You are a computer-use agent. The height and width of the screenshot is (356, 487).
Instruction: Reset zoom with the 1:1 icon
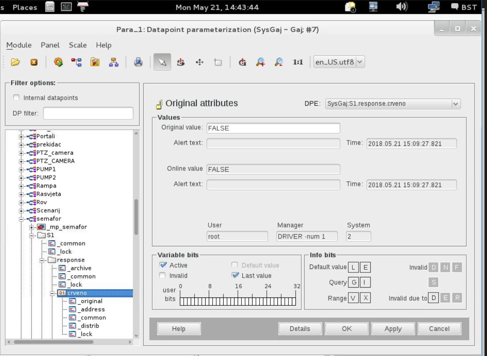[x=298, y=62]
